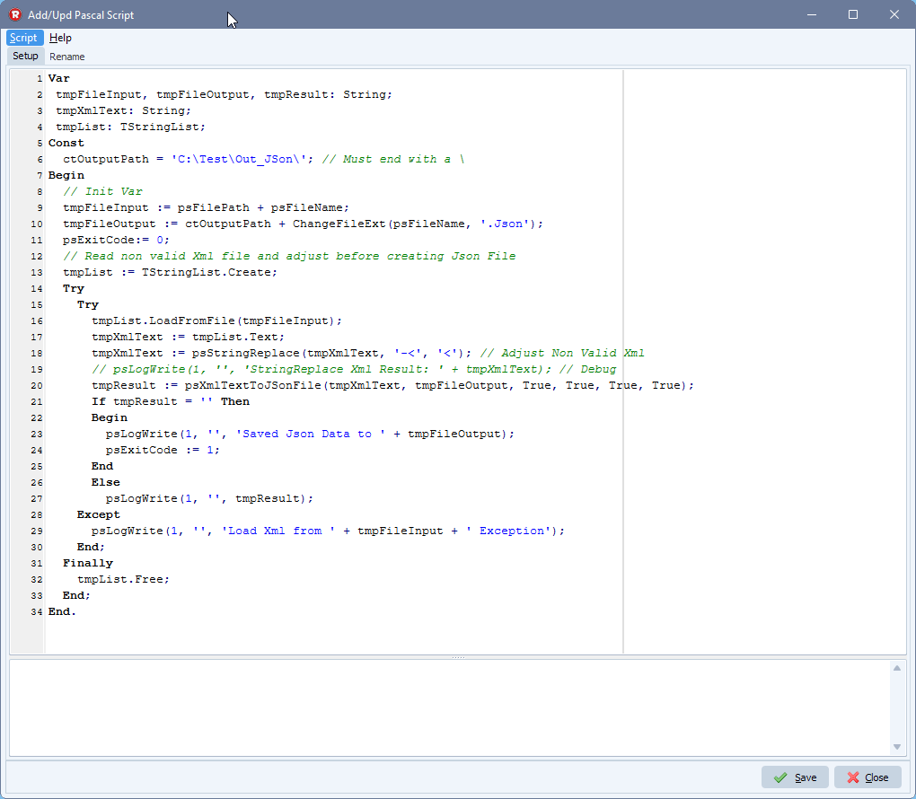916x799 pixels.
Task: Select the Setup tab
Action: click(x=25, y=56)
